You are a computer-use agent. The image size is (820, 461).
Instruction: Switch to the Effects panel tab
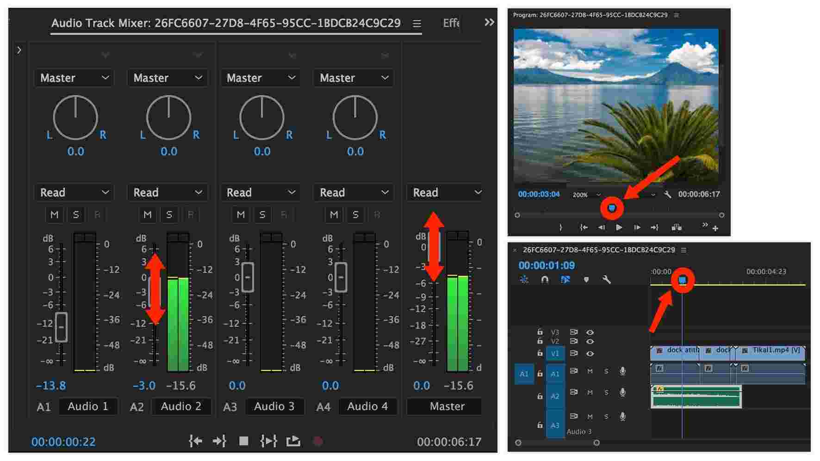tap(451, 23)
